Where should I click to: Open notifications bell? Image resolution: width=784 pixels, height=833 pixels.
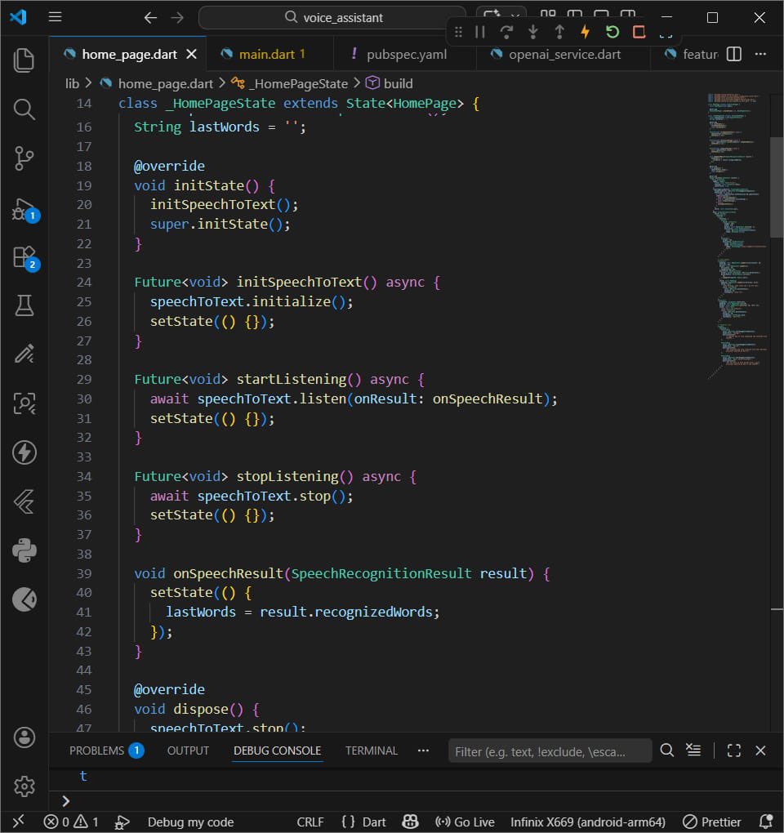coord(765,822)
